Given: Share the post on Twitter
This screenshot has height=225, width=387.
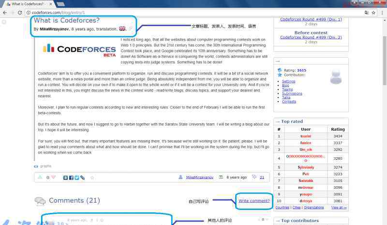Looking at the screenshot, I should tap(77, 178).
